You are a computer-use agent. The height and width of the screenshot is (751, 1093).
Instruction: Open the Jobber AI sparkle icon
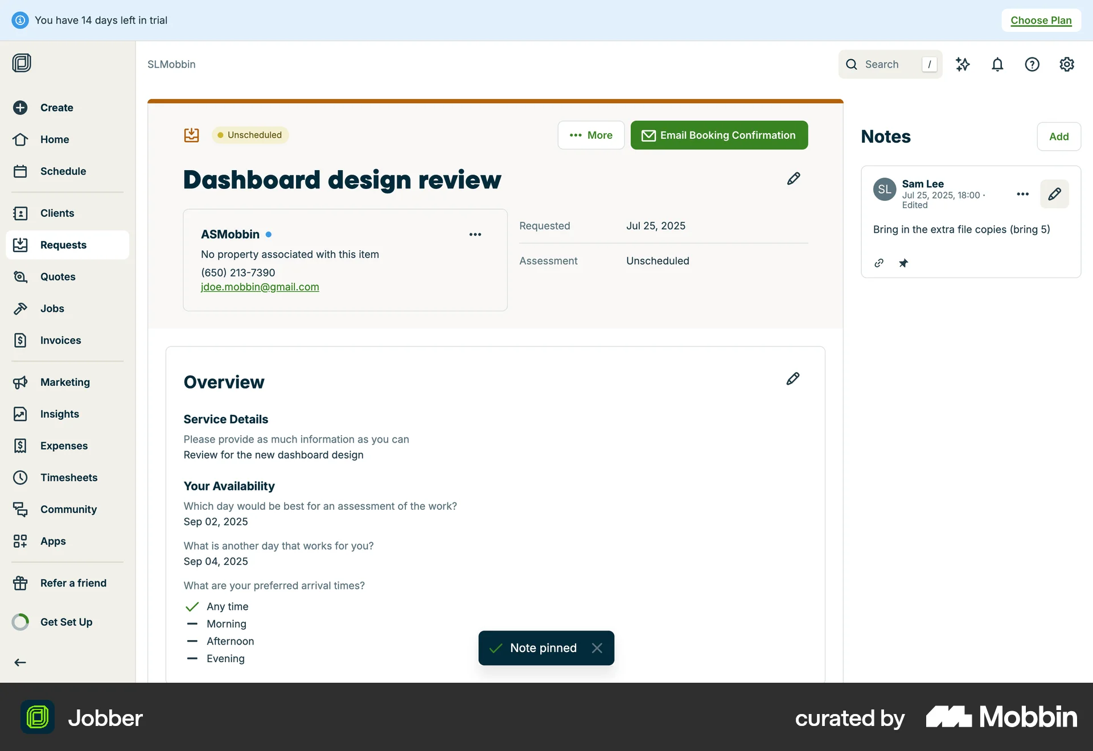[x=963, y=64]
